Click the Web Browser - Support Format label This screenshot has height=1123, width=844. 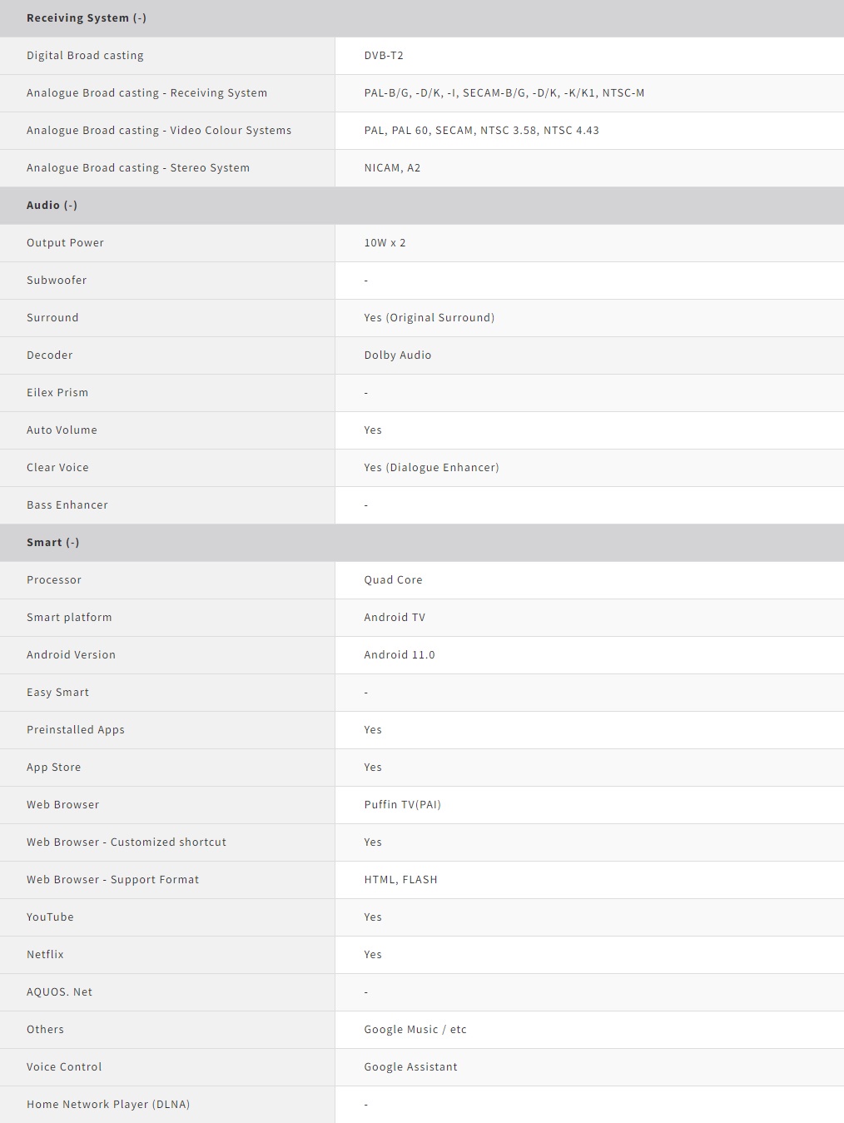click(113, 879)
